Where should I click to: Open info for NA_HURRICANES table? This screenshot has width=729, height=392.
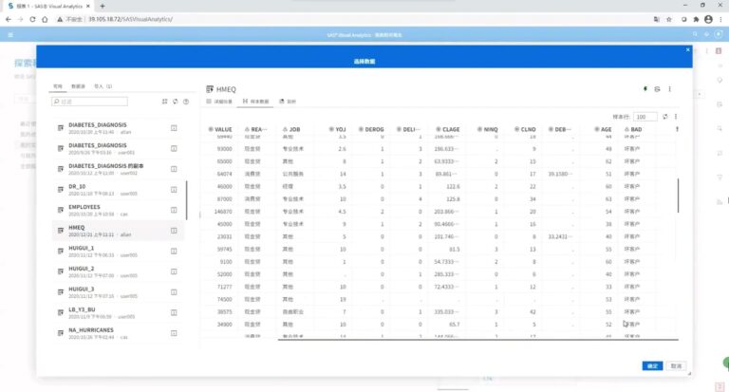click(174, 333)
